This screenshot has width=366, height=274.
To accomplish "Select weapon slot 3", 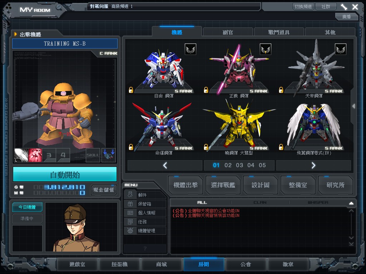I will (x=49, y=155).
